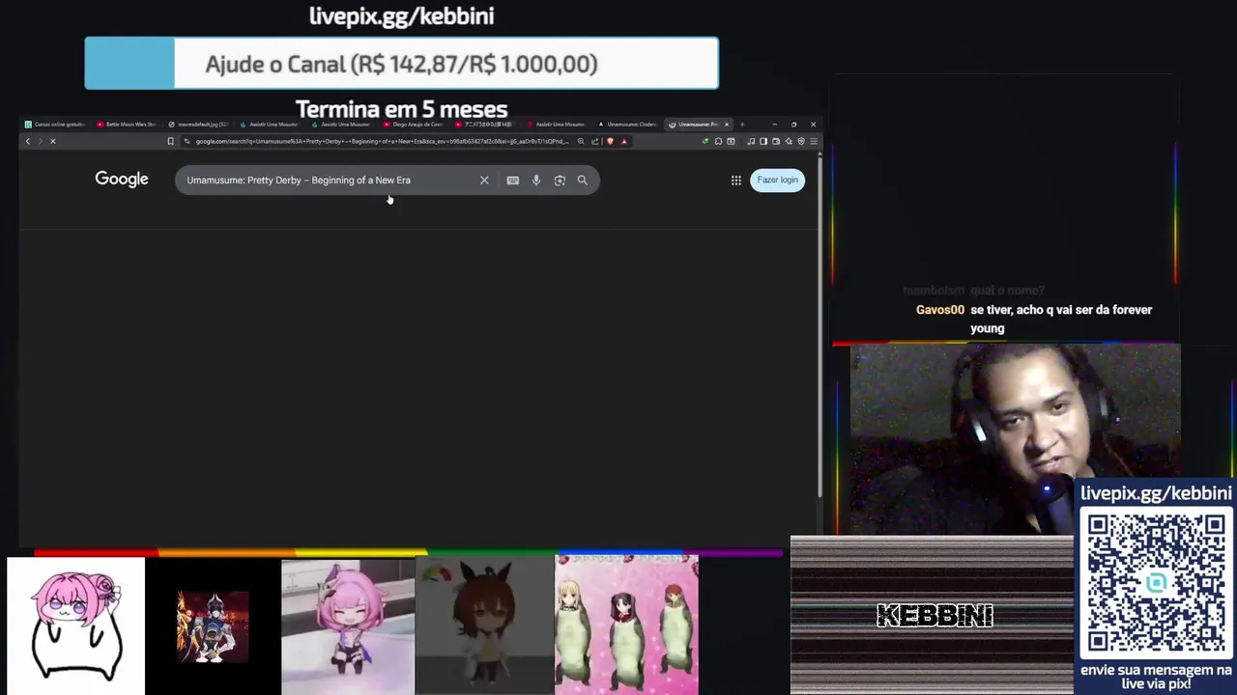Open the Brave Shields lion icon
The image size is (1237, 695).
coord(610,141)
